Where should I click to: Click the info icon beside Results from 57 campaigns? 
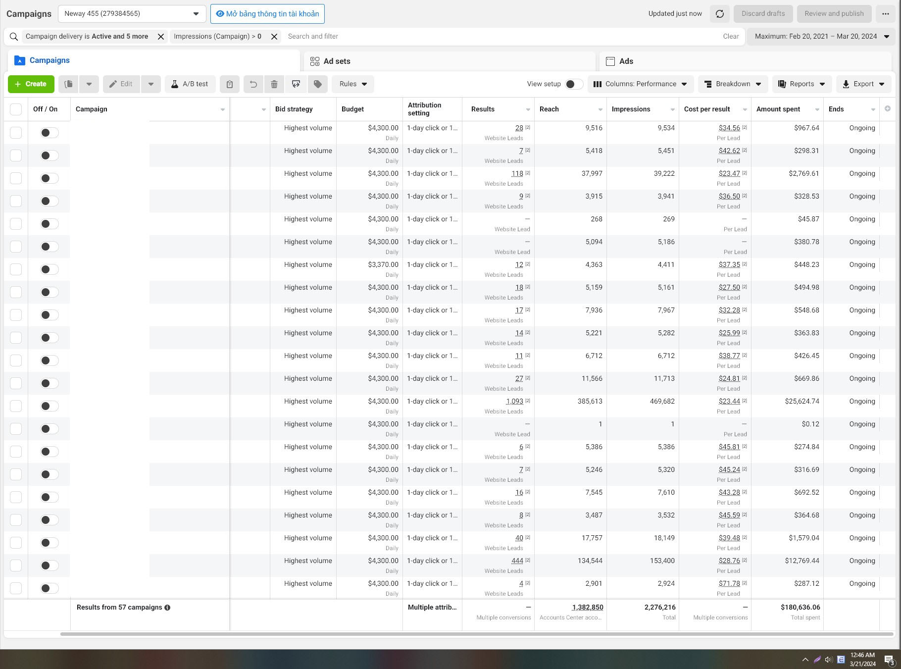tap(167, 608)
